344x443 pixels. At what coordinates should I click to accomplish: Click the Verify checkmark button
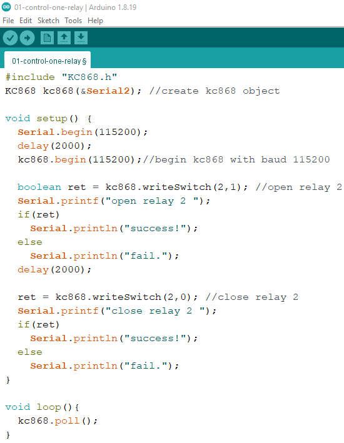tap(11, 38)
